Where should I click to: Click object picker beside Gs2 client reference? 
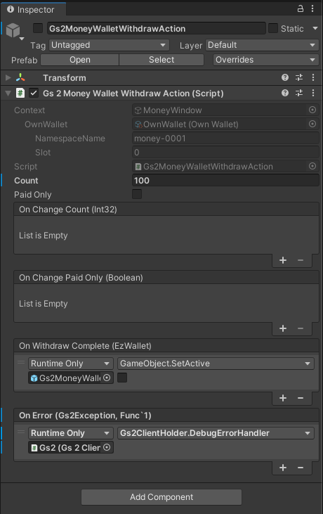[107, 447]
